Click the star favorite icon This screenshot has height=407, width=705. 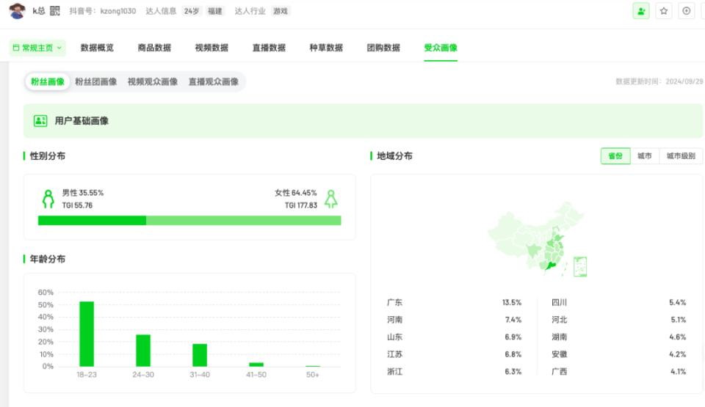pyautogui.click(x=664, y=11)
